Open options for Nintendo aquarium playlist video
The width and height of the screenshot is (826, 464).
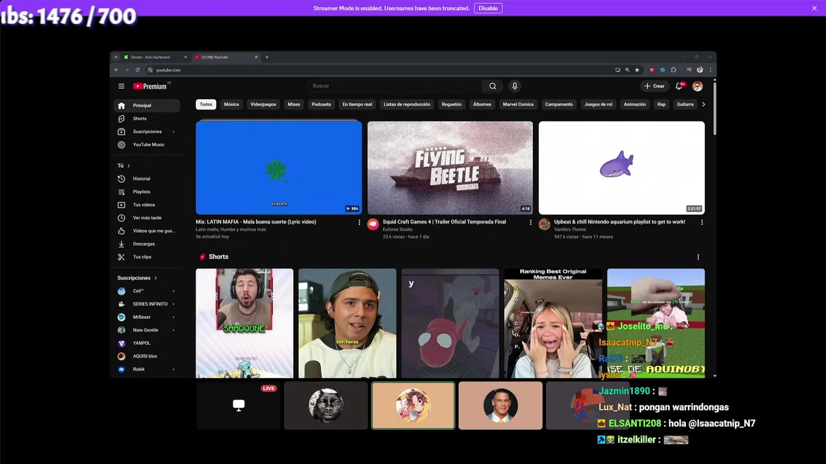[702, 222]
